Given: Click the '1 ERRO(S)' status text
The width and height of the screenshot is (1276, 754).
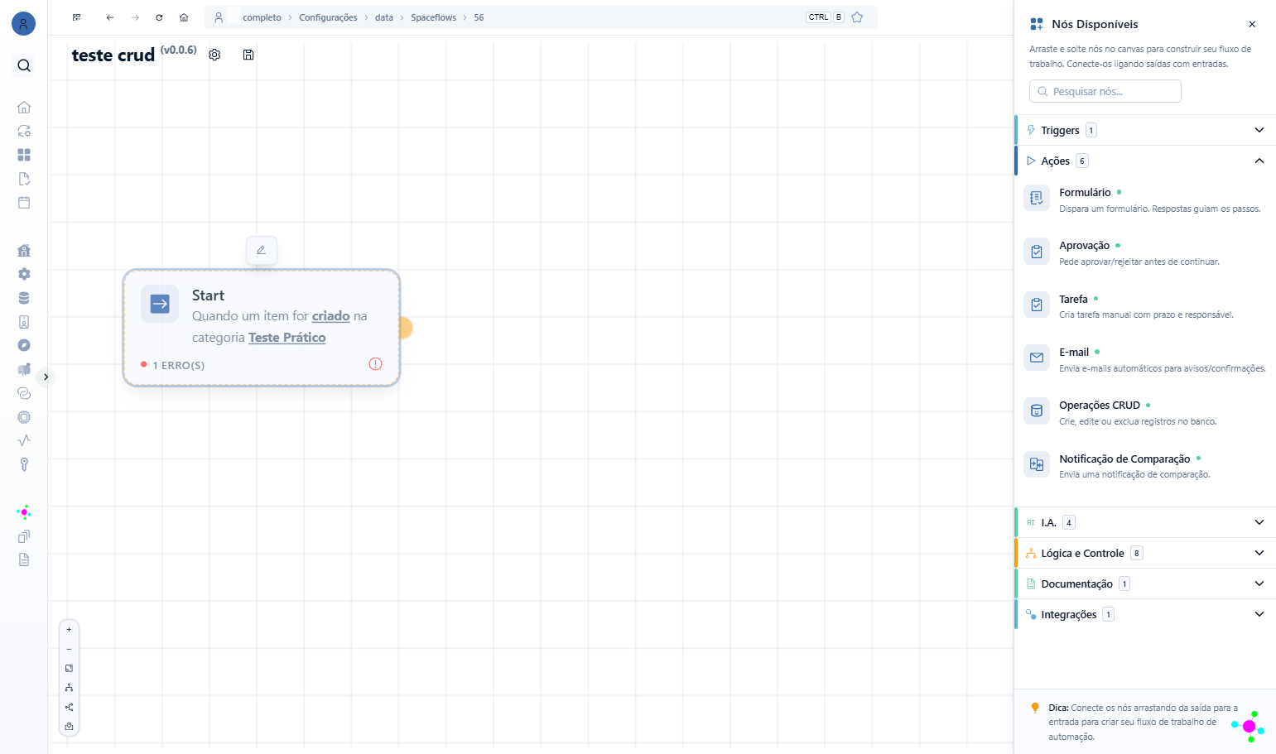Looking at the screenshot, I should tap(178, 365).
